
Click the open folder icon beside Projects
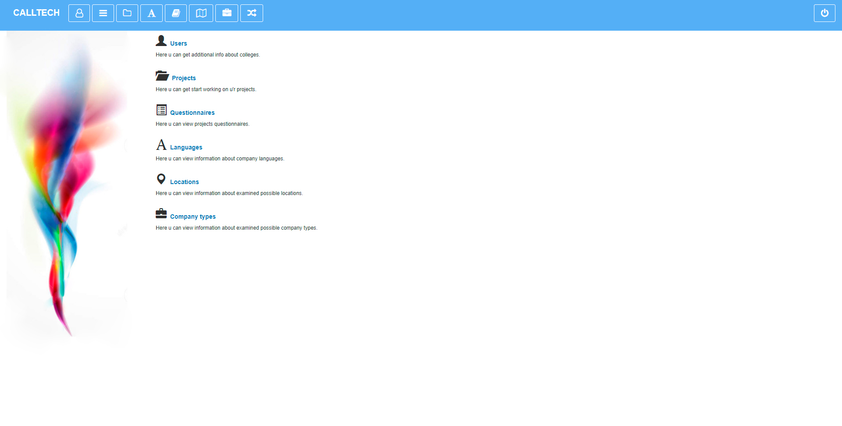pos(162,76)
